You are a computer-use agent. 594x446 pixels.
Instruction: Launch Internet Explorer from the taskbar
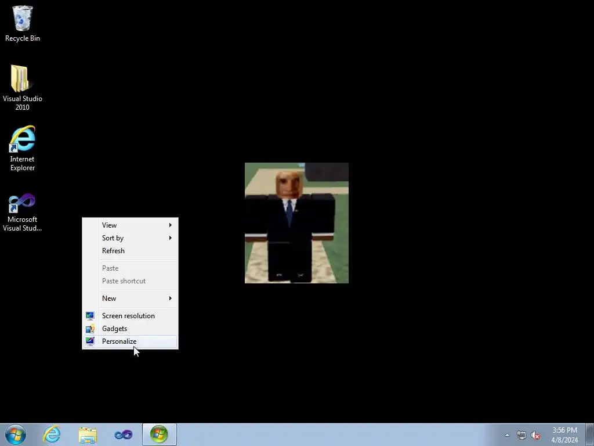coord(52,434)
